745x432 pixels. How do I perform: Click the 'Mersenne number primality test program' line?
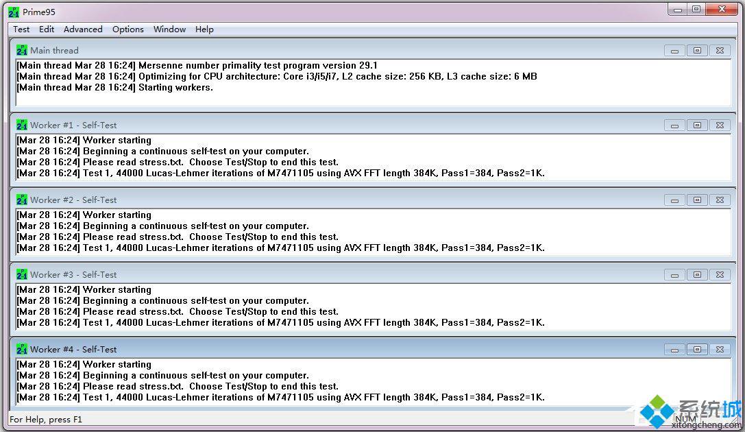pos(197,66)
